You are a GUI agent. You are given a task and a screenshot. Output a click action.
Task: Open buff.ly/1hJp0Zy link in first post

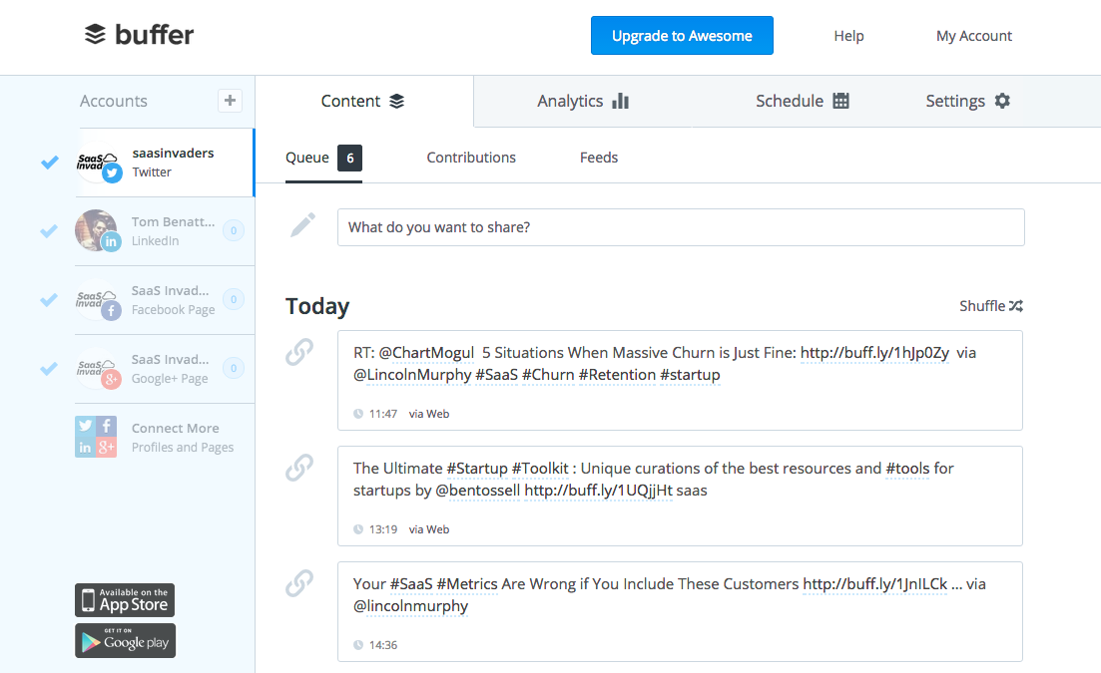click(874, 353)
